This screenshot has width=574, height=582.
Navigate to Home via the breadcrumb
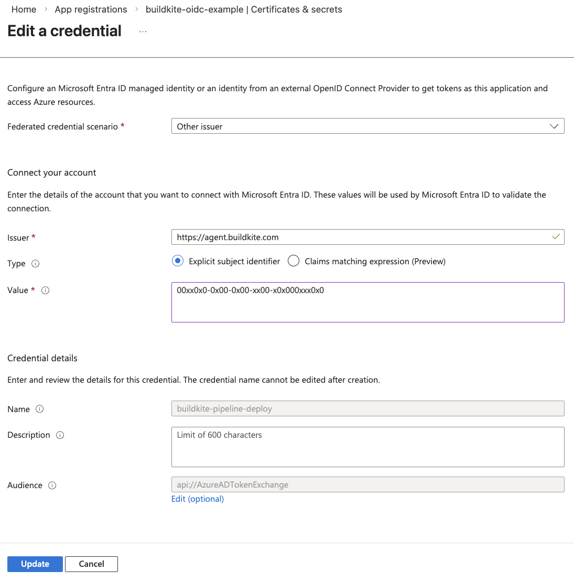click(24, 9)
